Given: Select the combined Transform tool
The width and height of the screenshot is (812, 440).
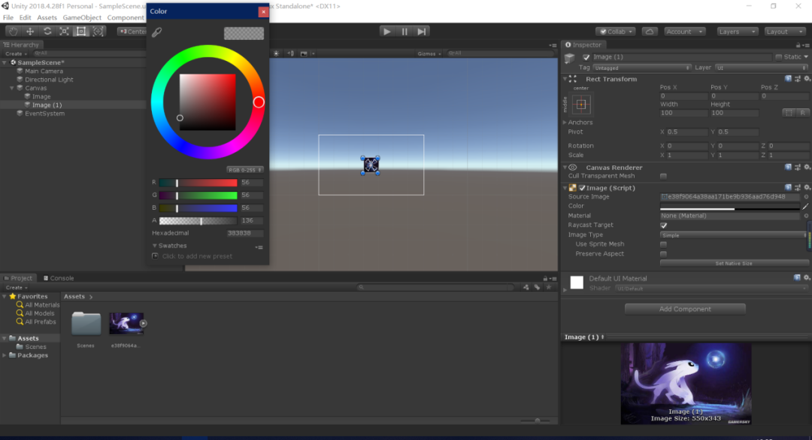Looking at the screenshot, I should coord(98,32).
